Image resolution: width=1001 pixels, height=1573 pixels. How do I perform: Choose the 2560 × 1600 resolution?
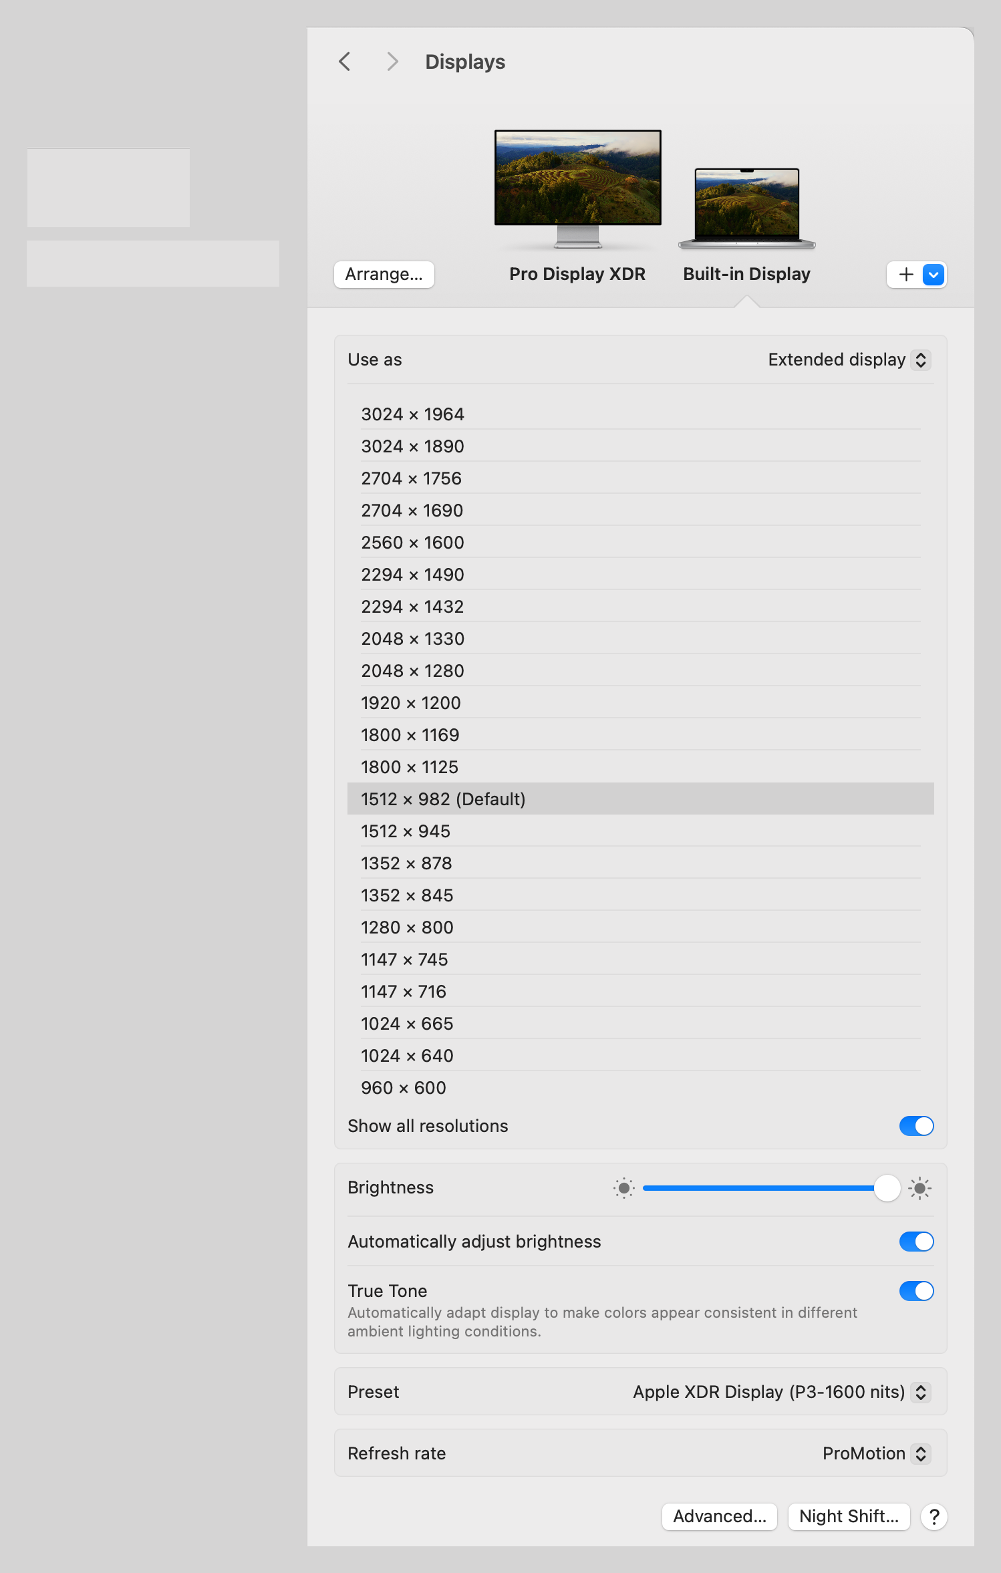pos(412,543)
